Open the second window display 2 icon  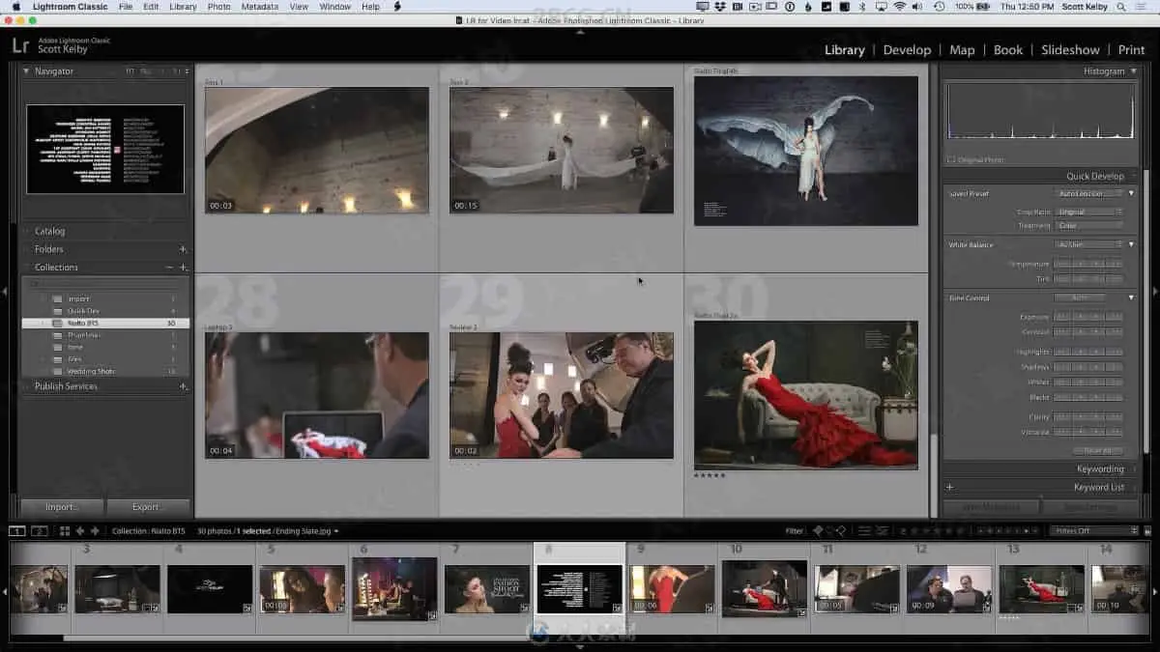(40, 530)
